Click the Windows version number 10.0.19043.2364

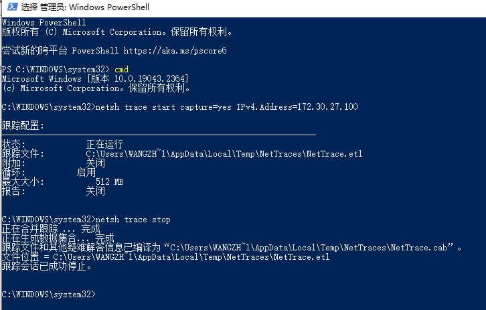[150, 79]
